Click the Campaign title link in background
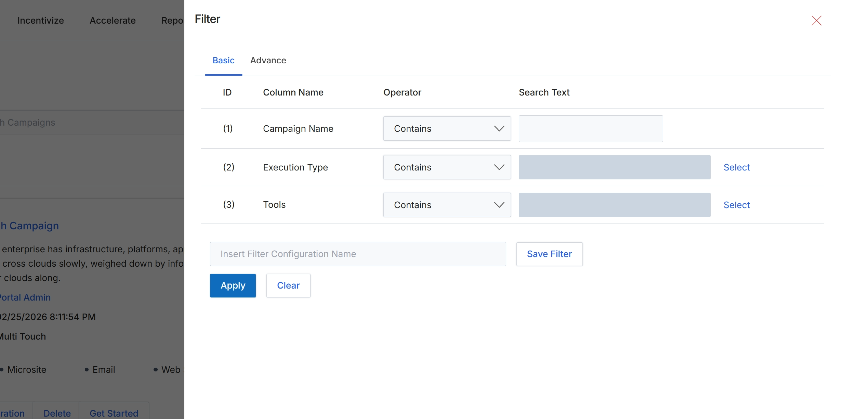The image size is (841, 419). 29,226
